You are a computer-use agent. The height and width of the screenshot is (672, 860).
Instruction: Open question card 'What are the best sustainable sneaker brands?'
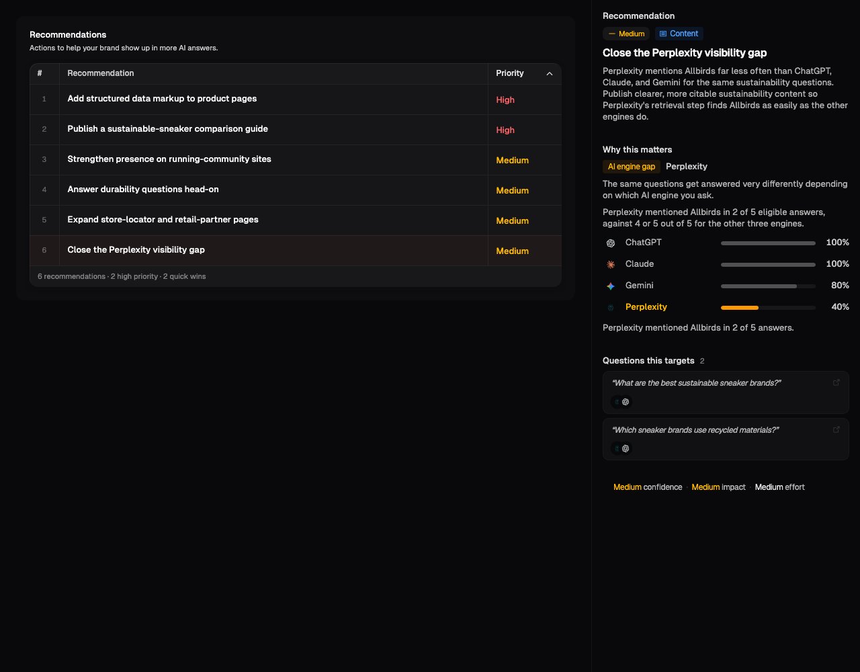(726, 392)
